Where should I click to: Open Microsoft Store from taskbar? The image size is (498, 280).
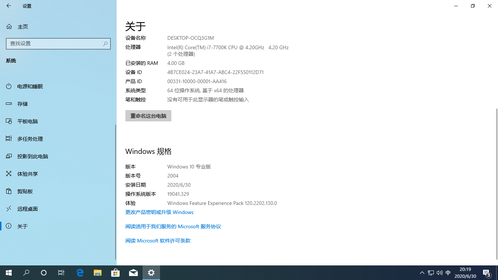[x=116, y=273]
